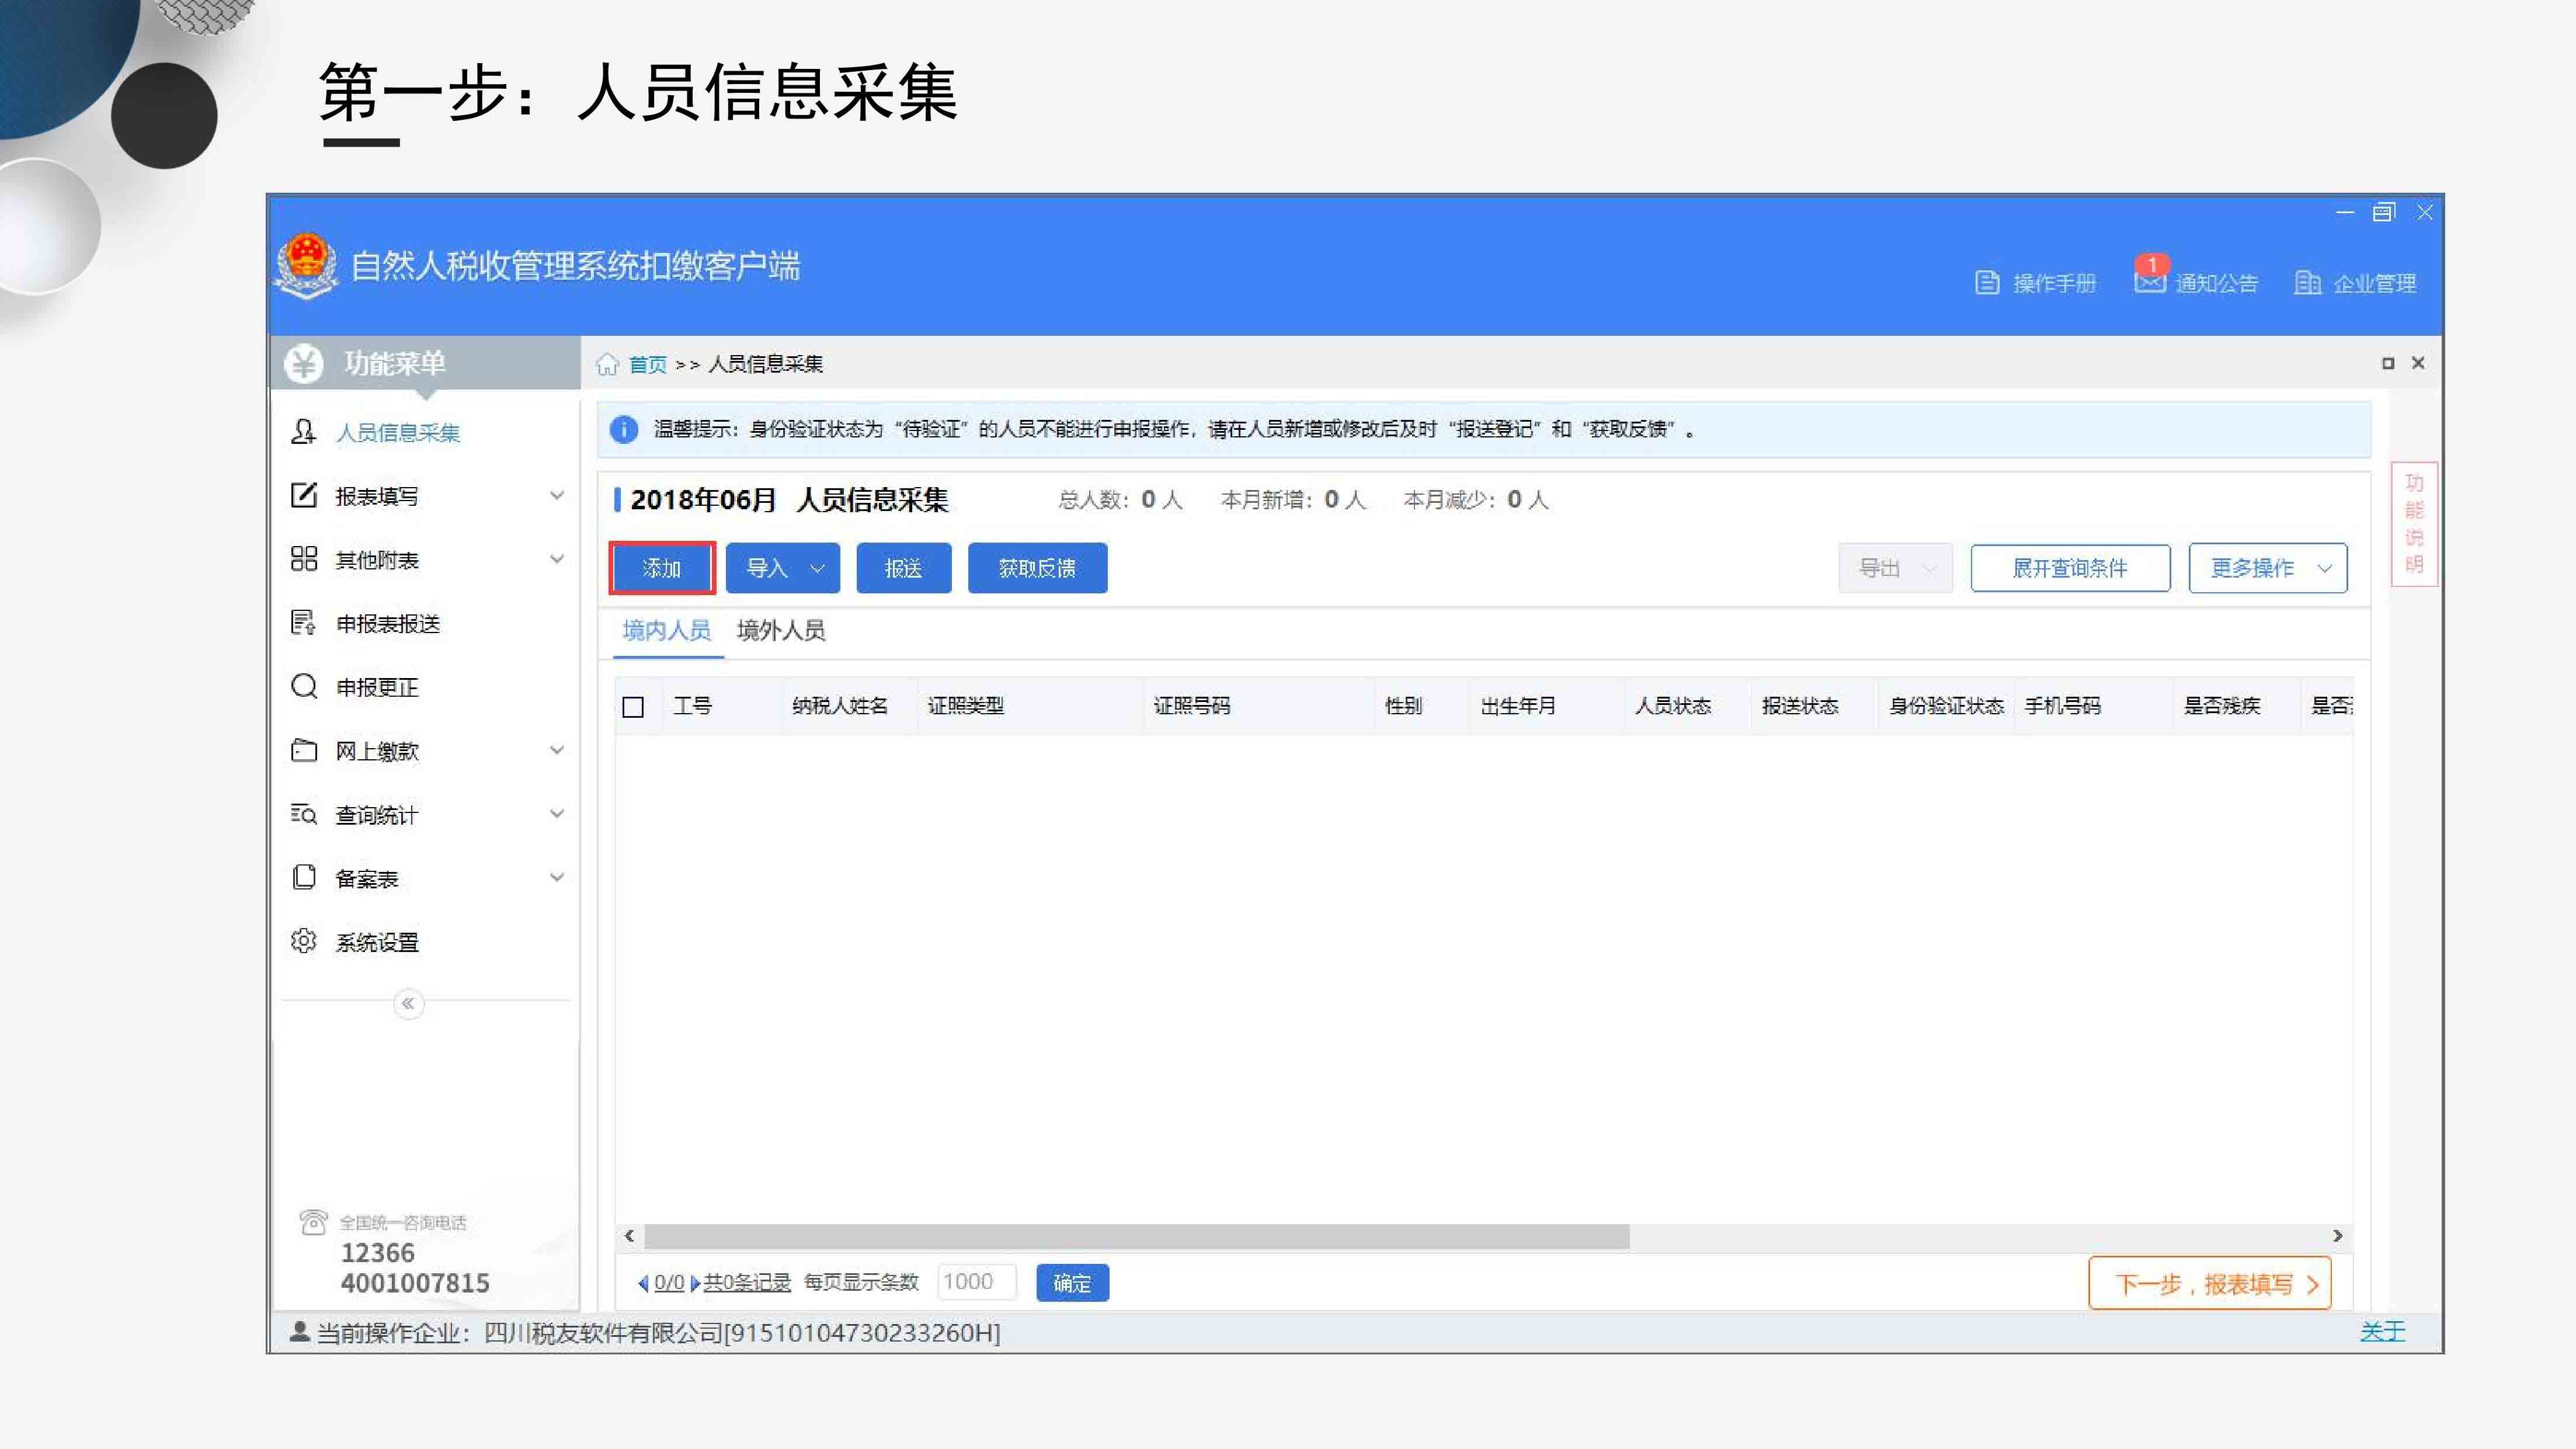Screen dimensions: 2576x1449
Task: Click the scrollbar left arrow
Action: [629, 1236]
